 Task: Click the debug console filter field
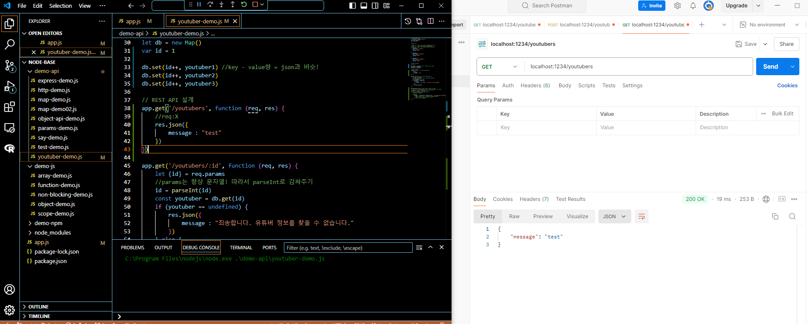348,248
